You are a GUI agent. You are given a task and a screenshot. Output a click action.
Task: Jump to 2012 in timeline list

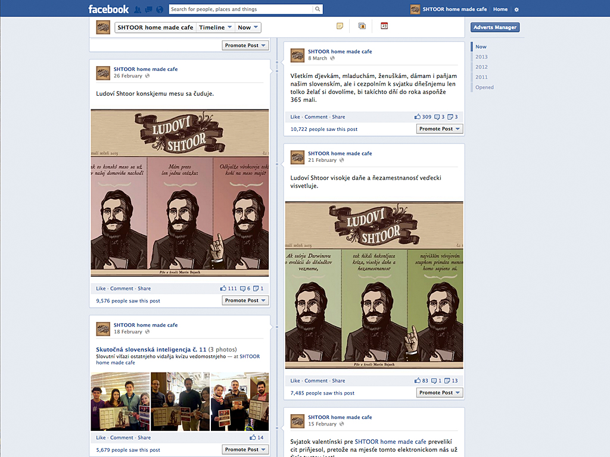[x=481, y=67]
